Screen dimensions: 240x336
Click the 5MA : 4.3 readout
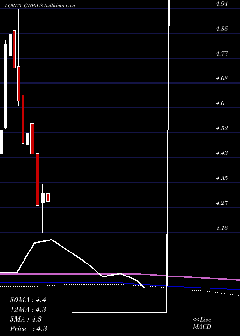click(x=26, y=319)
